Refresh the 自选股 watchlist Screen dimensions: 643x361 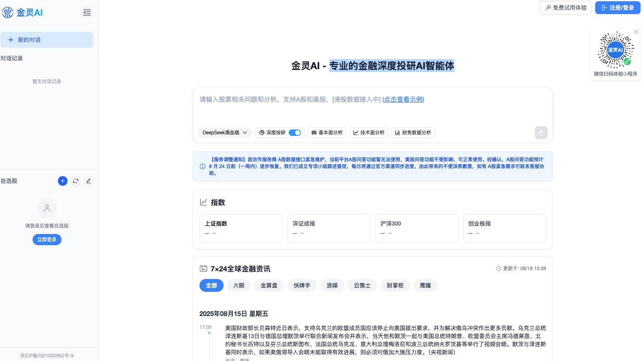tap(76, 181)
